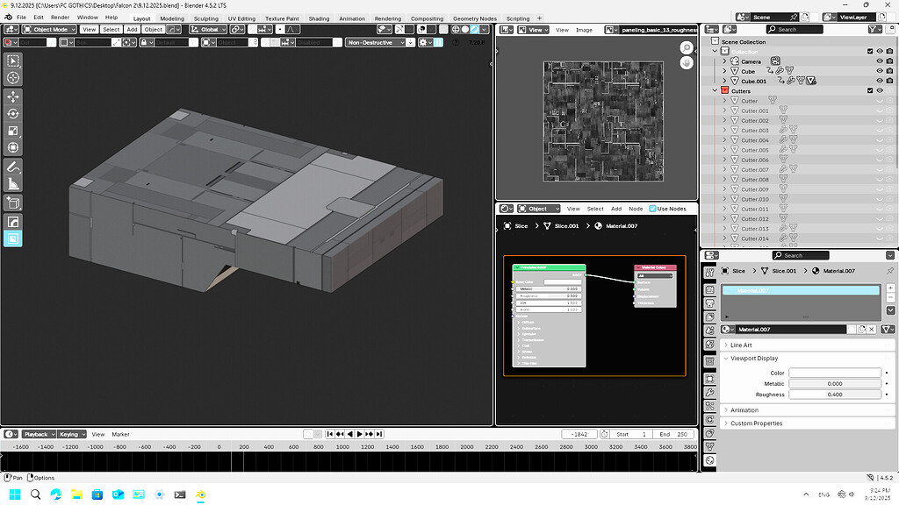Open the Scene properties tab
Screen dimensions: 899x505
pyautogui.click(x=709, y=331)
